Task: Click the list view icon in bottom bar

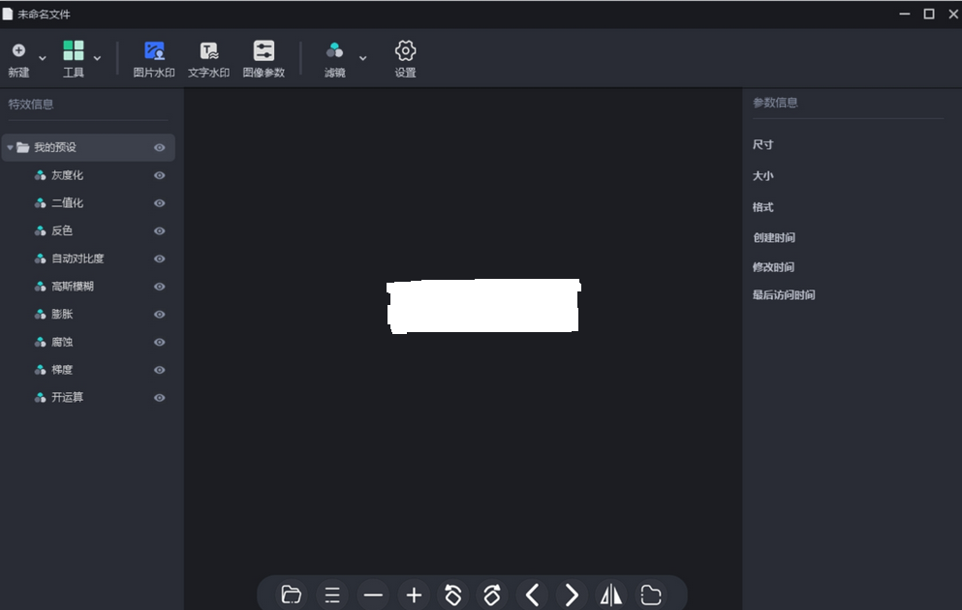Action: point(332,595)
